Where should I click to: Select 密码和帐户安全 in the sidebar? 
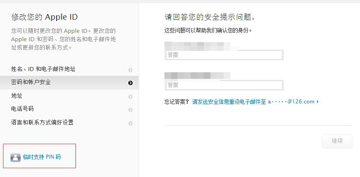point(31,82)
